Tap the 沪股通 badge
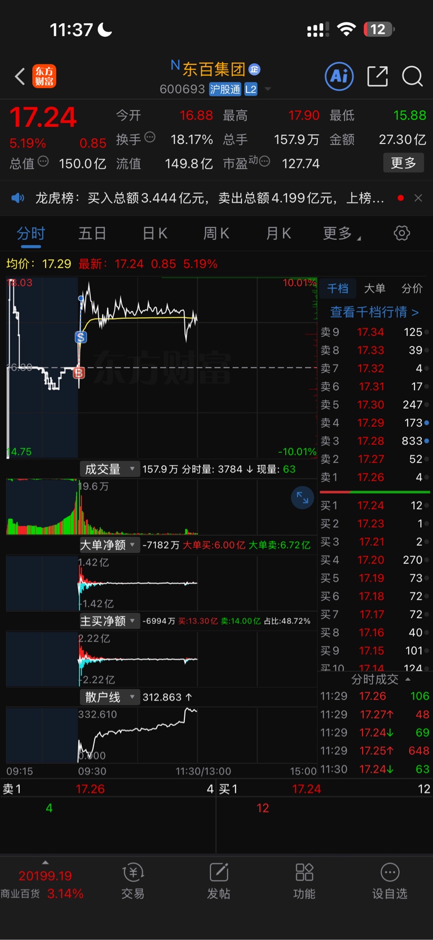The image size is (433, 940). 225,89
